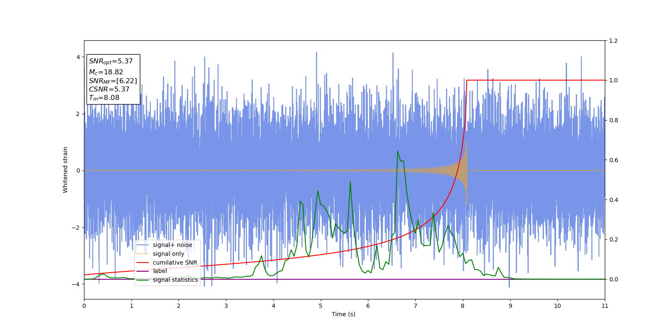Click left y-axis tick label −4

(76, 284)
